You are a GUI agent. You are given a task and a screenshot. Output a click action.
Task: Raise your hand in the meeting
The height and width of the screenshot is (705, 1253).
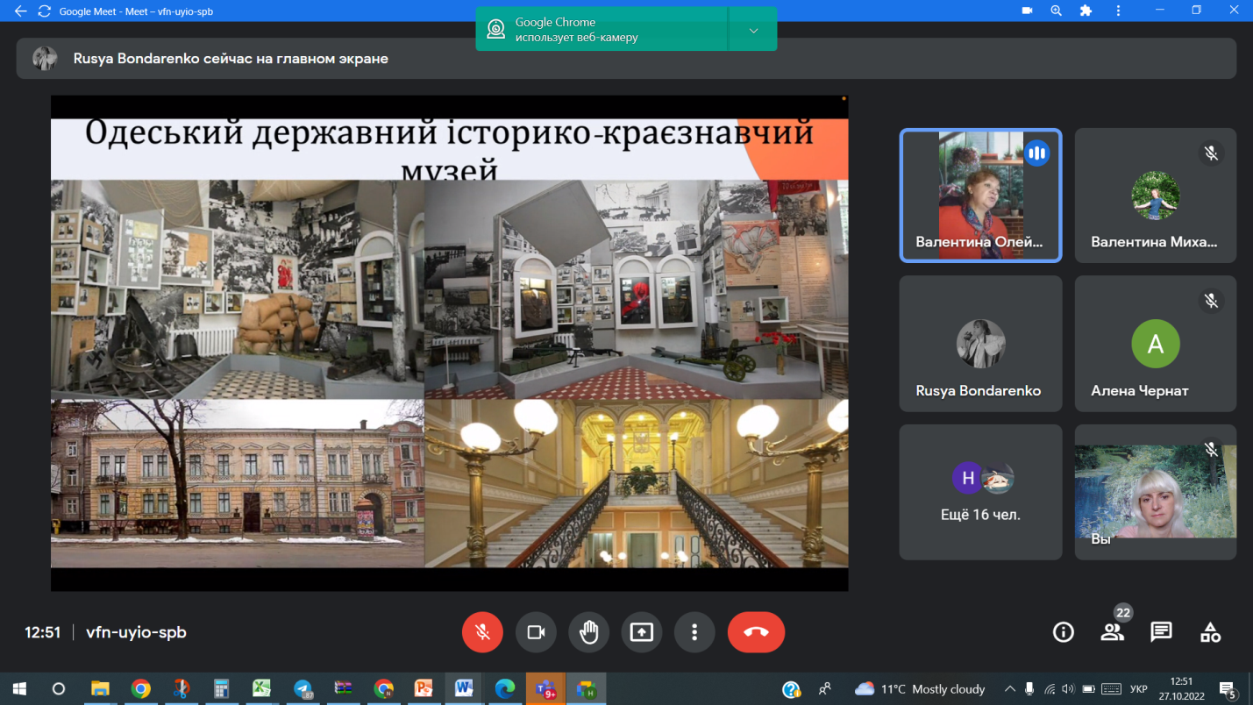(x=588, y=632)
